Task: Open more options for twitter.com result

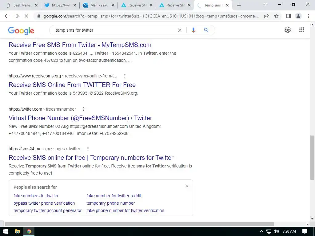Action: (84, 109)
